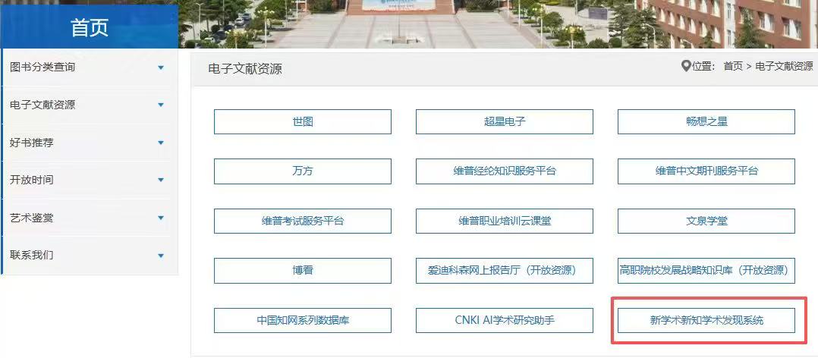The image size is (818, 358).
Task: Select 联系我们 menu item
Action: click(x=32, y=255)
